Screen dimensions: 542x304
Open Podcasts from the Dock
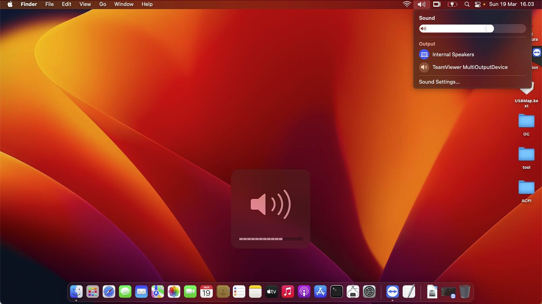(304, 292)
